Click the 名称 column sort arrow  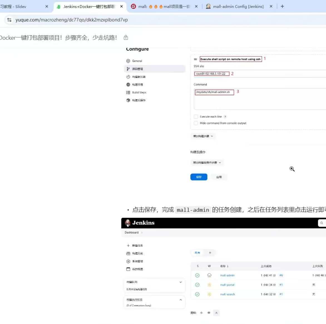[x=228, y=266]
